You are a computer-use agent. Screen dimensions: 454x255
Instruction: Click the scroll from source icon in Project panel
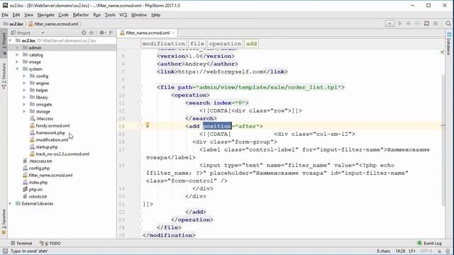[x=84, y=33]
